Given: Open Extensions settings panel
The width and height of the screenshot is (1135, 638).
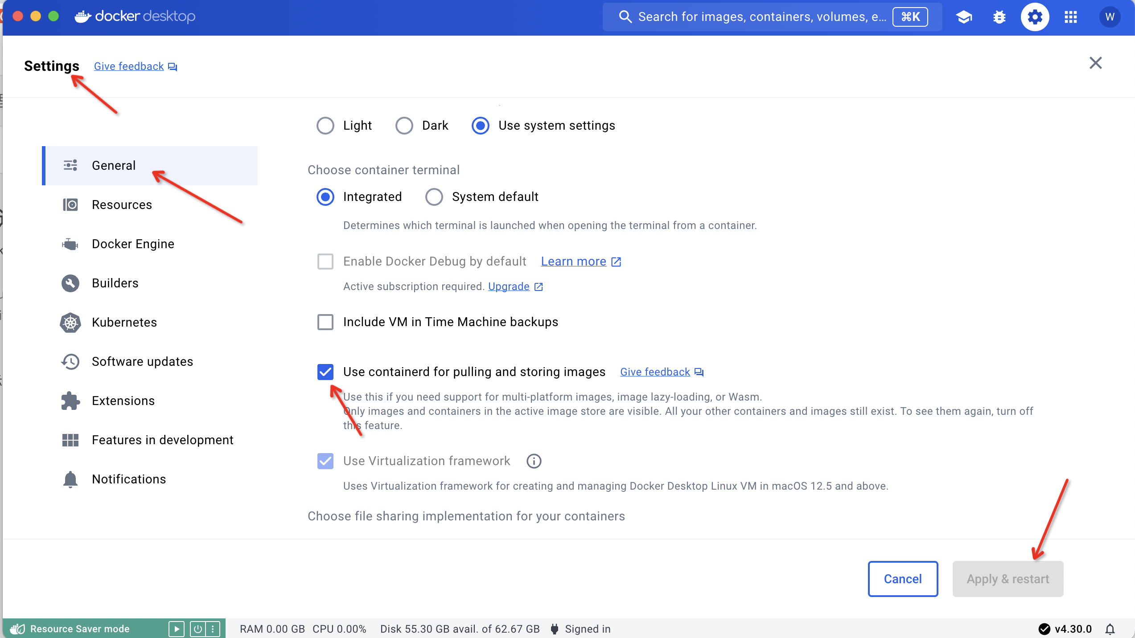Looking at the screenshot, I should coord(123,400).
